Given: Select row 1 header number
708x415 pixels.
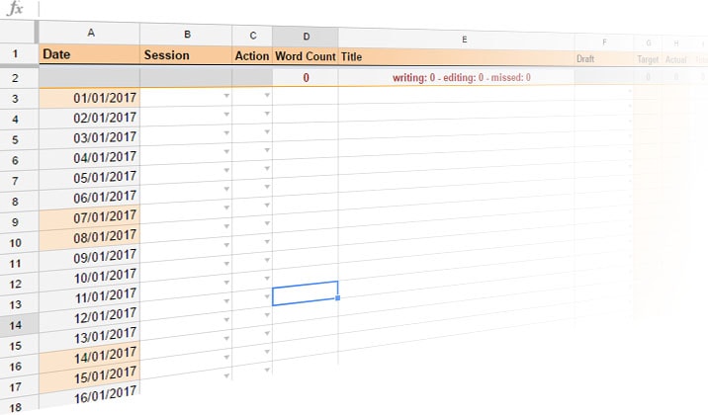Looking at the screenshot, I should 17,54.
